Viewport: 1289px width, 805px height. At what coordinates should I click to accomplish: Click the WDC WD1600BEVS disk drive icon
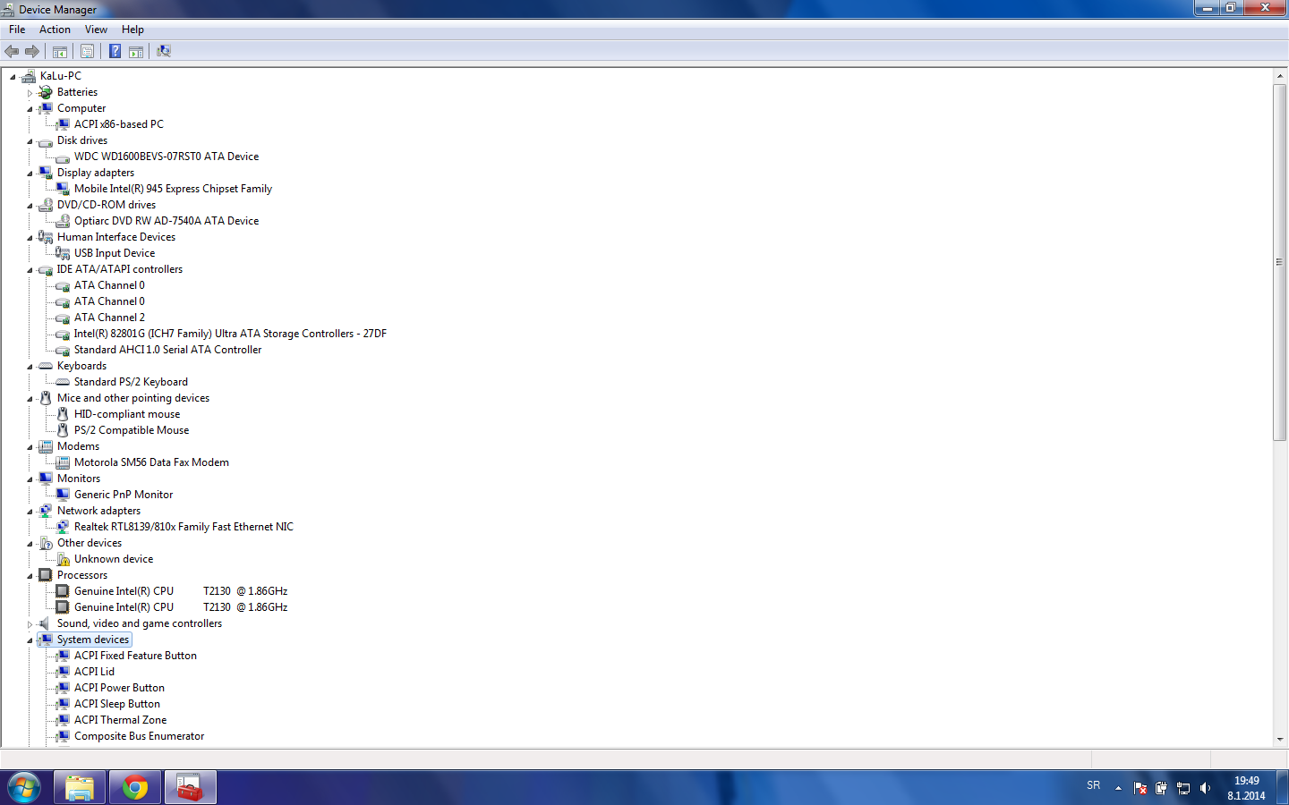pyautogui.click(x=63, y=157)
